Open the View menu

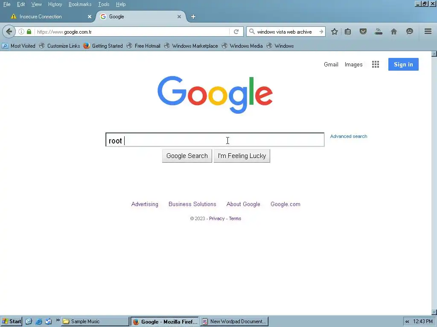tap(36, 4)
